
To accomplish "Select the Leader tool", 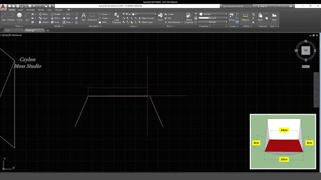I will pyautogui.click(x=103, y=18).
